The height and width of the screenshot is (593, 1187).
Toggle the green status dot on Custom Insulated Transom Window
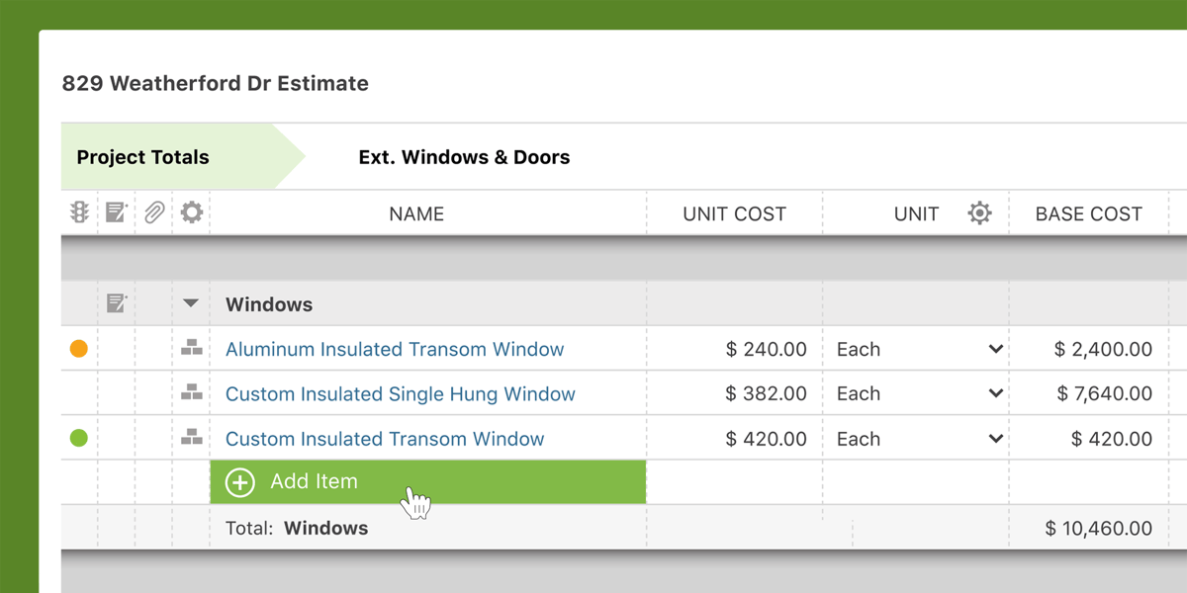click(78, 437)
